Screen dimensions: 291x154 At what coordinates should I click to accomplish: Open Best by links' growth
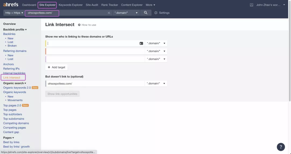click(16, 146)
